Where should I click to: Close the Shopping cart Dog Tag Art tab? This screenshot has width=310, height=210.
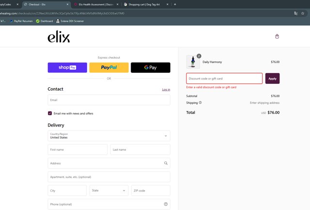click(x=168, y=4)
